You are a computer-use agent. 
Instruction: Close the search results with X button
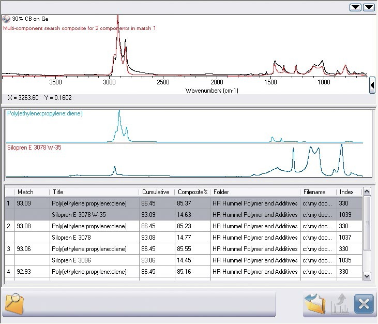364,304
